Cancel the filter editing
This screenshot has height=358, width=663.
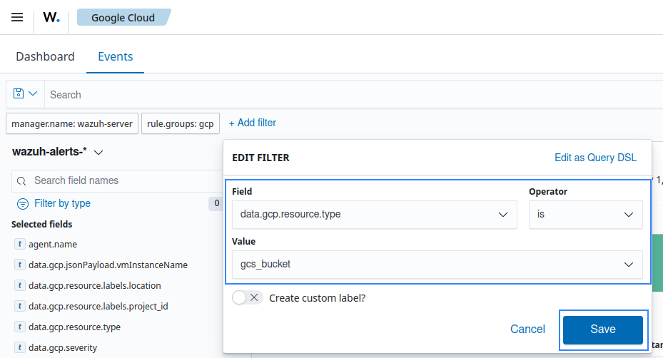point(527,329)
